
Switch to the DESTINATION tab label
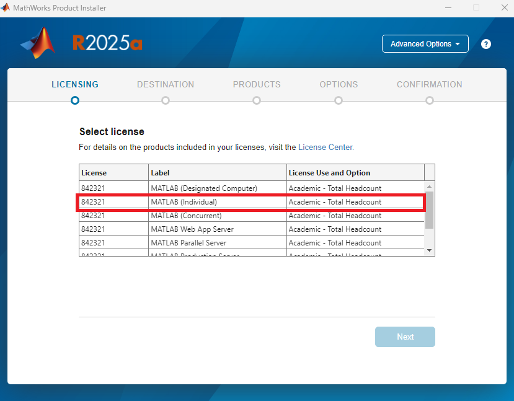166,84
